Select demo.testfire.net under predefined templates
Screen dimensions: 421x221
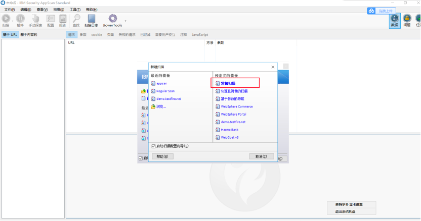point(233,122)
